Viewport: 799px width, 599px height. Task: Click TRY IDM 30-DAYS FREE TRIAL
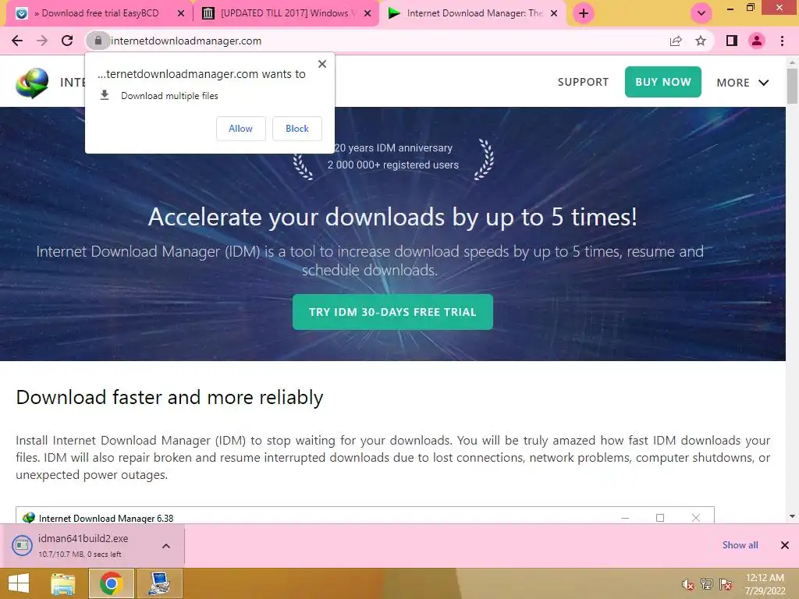click(x=392, y=312)
